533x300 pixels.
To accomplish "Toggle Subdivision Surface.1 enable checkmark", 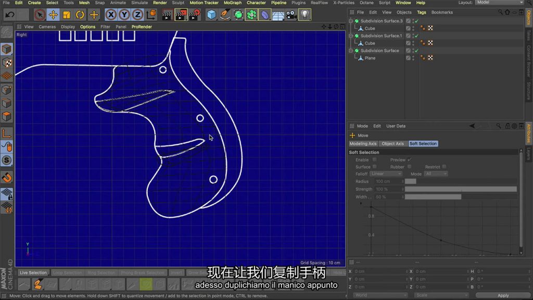I will click(x=417, y=36).
